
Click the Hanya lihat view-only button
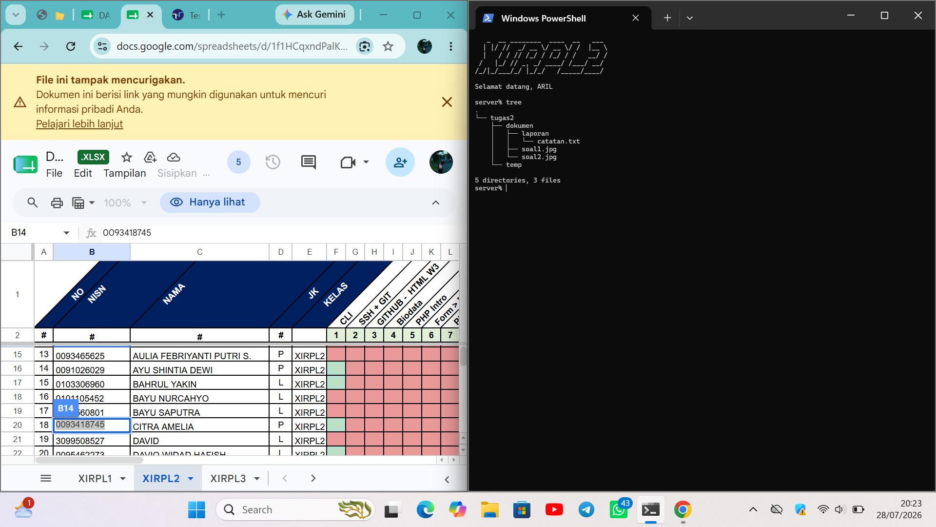pos(210,203)
